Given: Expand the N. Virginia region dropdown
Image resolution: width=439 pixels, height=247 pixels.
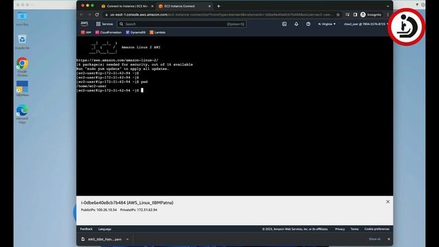Looking at the screenshot, I should (x=327, y=24).
